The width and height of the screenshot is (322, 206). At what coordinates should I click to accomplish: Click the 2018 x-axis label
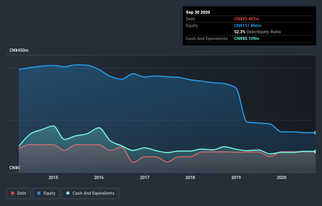190,177
